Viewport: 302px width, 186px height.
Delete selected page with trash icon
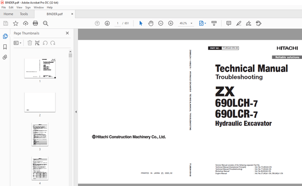click(30, 43)
